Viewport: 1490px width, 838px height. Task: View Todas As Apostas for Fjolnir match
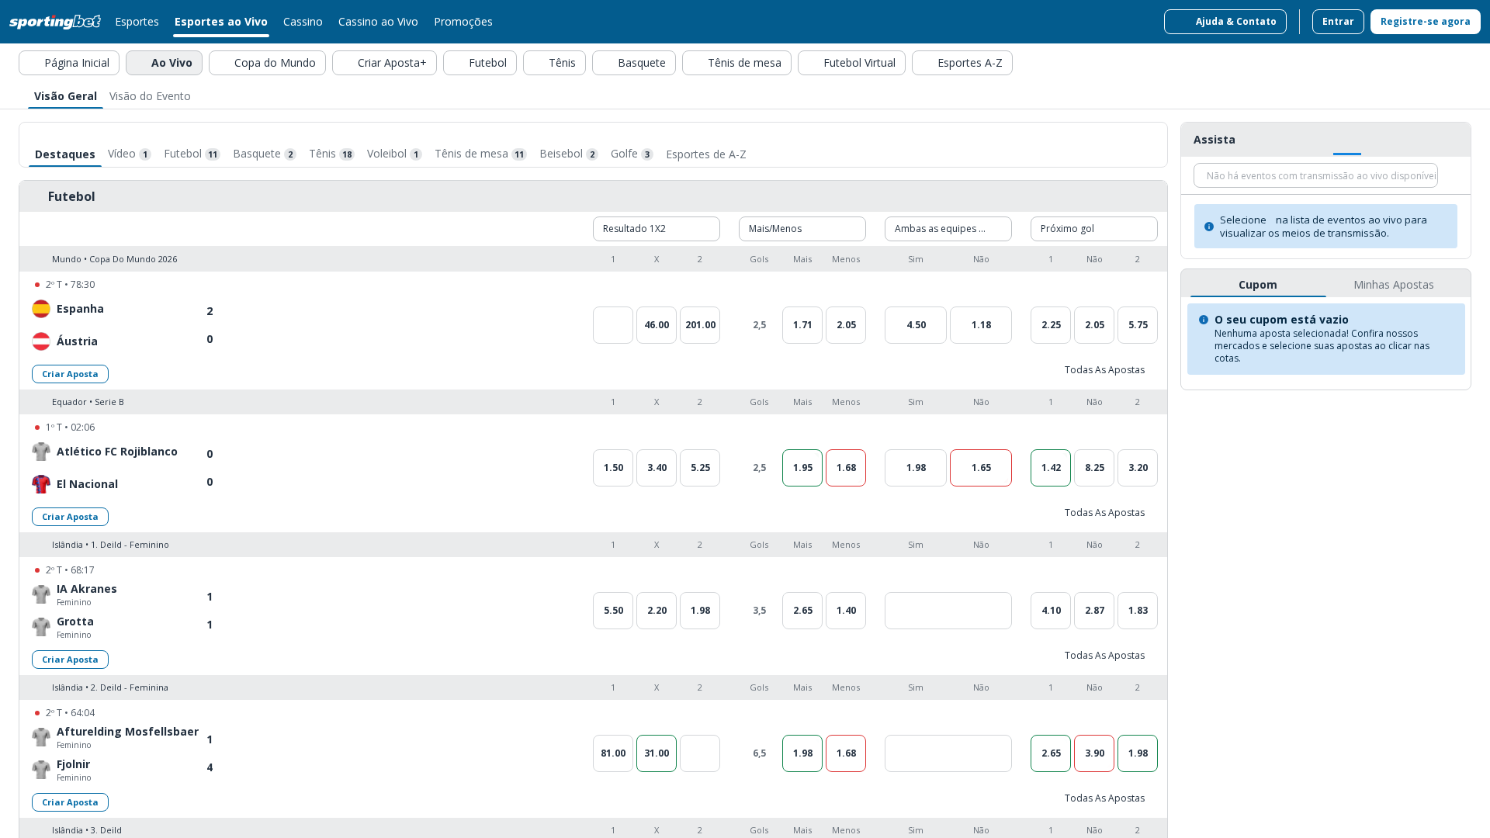click(x=1104, y=798)
